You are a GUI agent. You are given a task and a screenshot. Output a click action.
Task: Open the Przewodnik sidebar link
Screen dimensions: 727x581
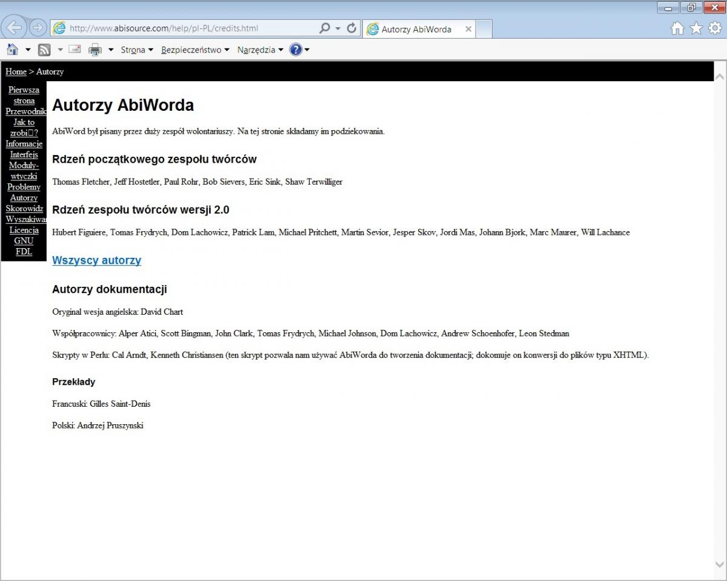point(26,111)
